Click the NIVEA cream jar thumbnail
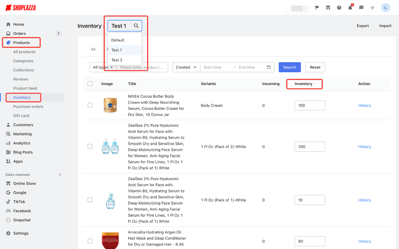 click(x=110, y=105)
